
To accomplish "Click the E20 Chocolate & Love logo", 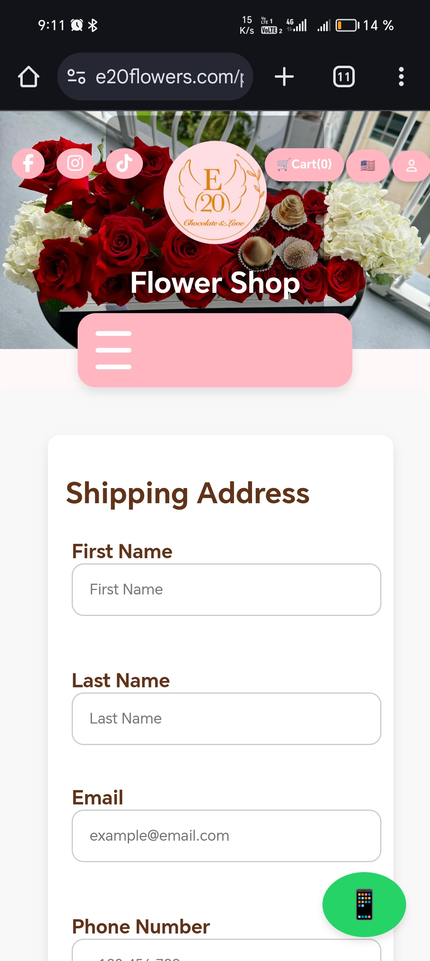I will [215, 192].
